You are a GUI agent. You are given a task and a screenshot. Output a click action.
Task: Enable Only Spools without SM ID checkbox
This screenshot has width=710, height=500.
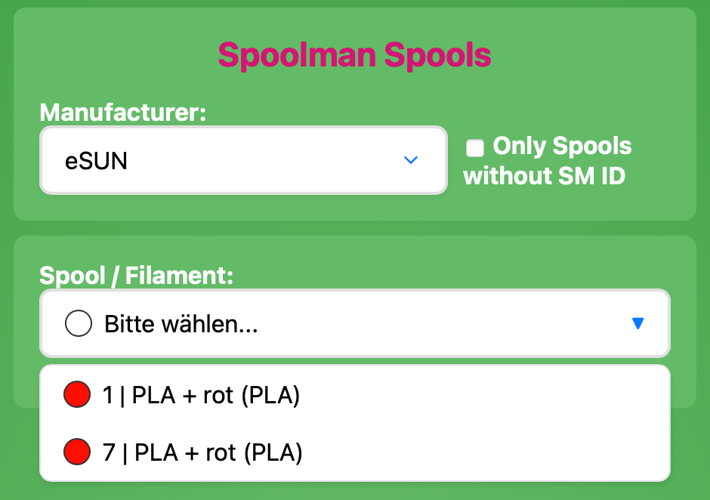pyautogui.click(x=475, y=148)
